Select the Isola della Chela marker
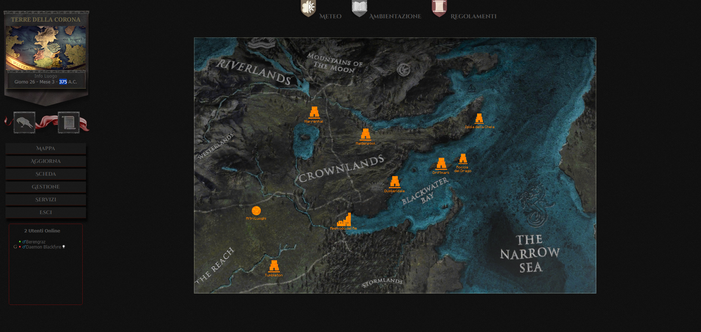This screenshot has width=701, height=332. pyautogui.click(x=479, y=118)
